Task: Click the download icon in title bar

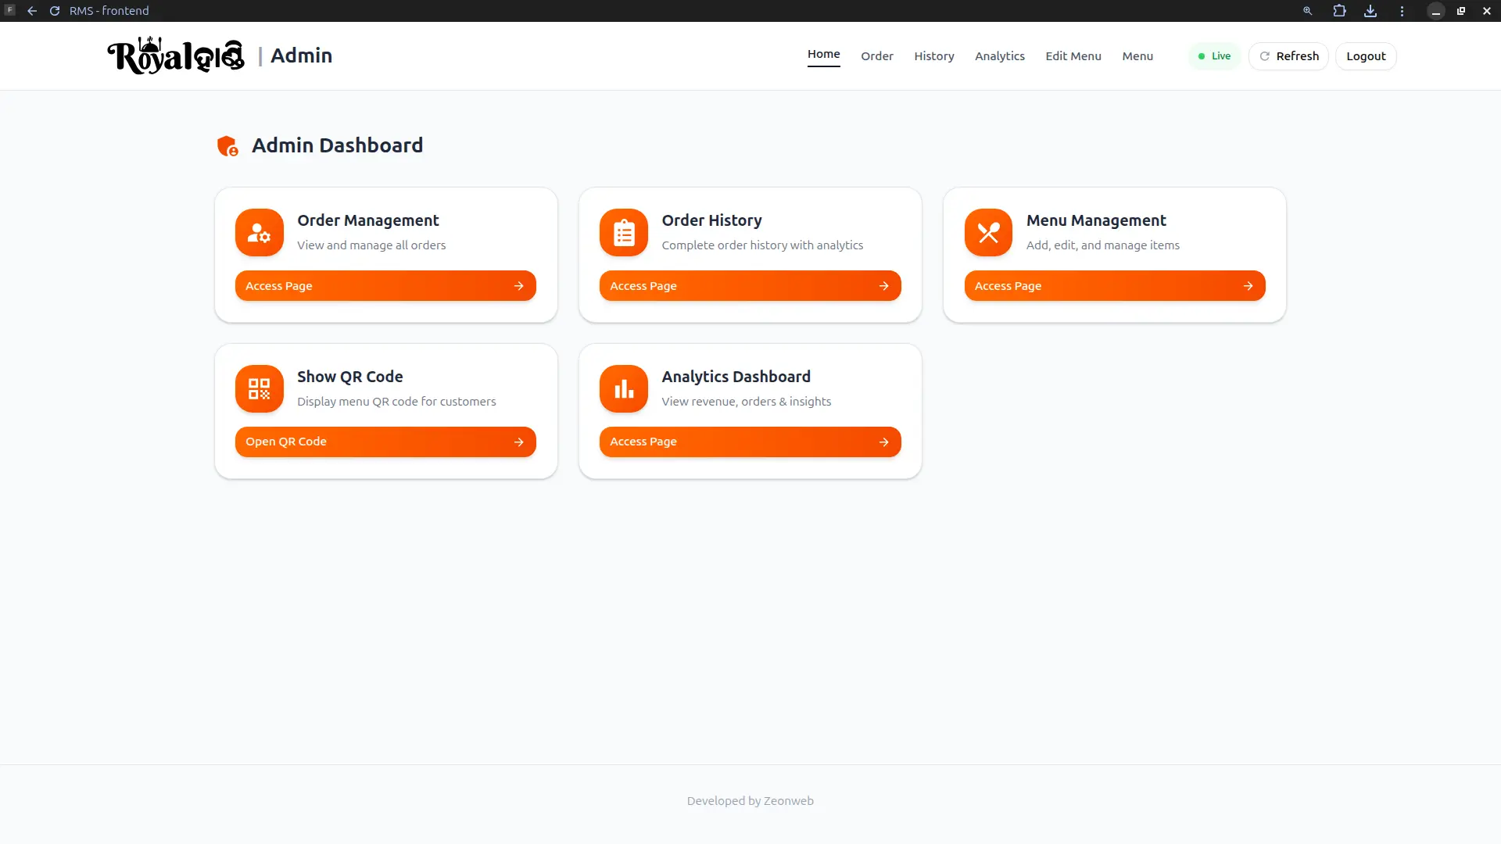Action: tap(1370, 11)
